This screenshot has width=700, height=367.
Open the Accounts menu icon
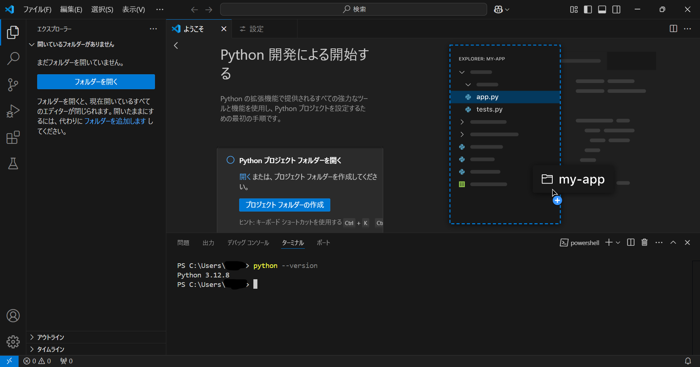click(13, 316)
